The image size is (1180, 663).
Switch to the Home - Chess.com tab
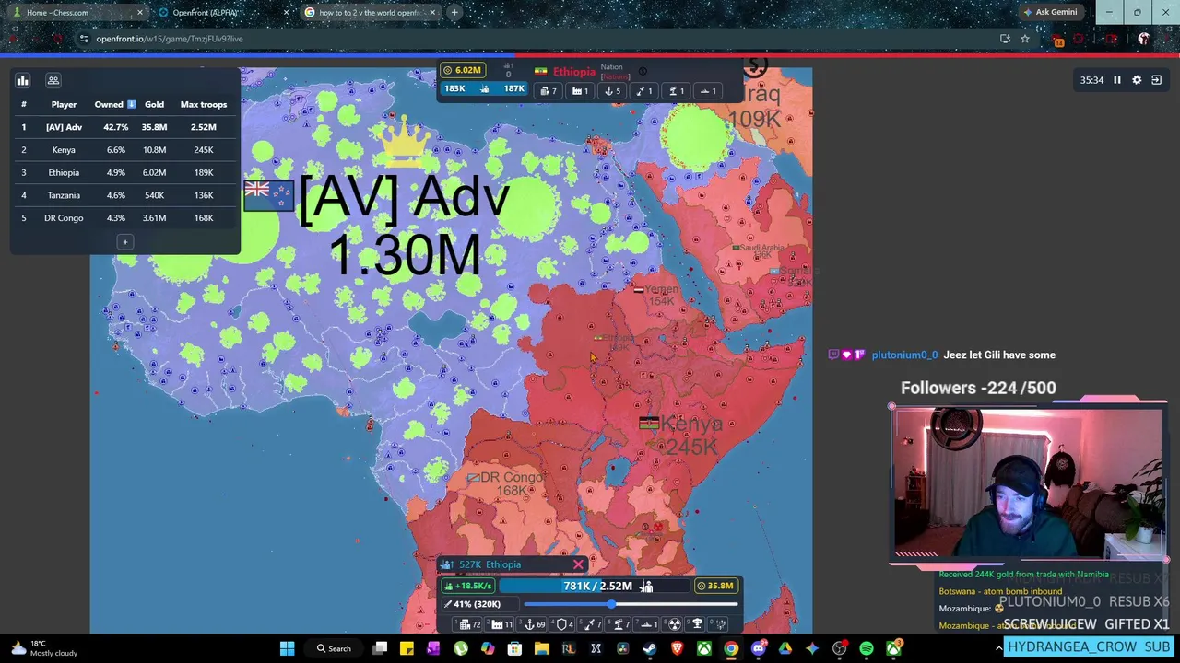click(x=77, y=12)
